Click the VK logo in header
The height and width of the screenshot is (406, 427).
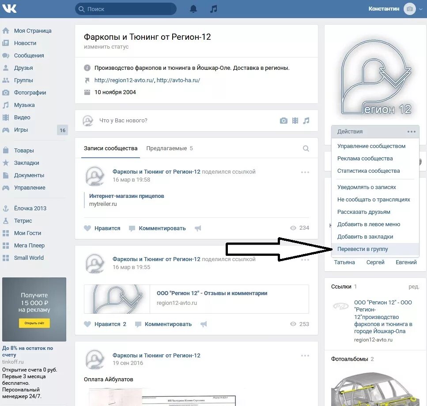coord(10,9)
